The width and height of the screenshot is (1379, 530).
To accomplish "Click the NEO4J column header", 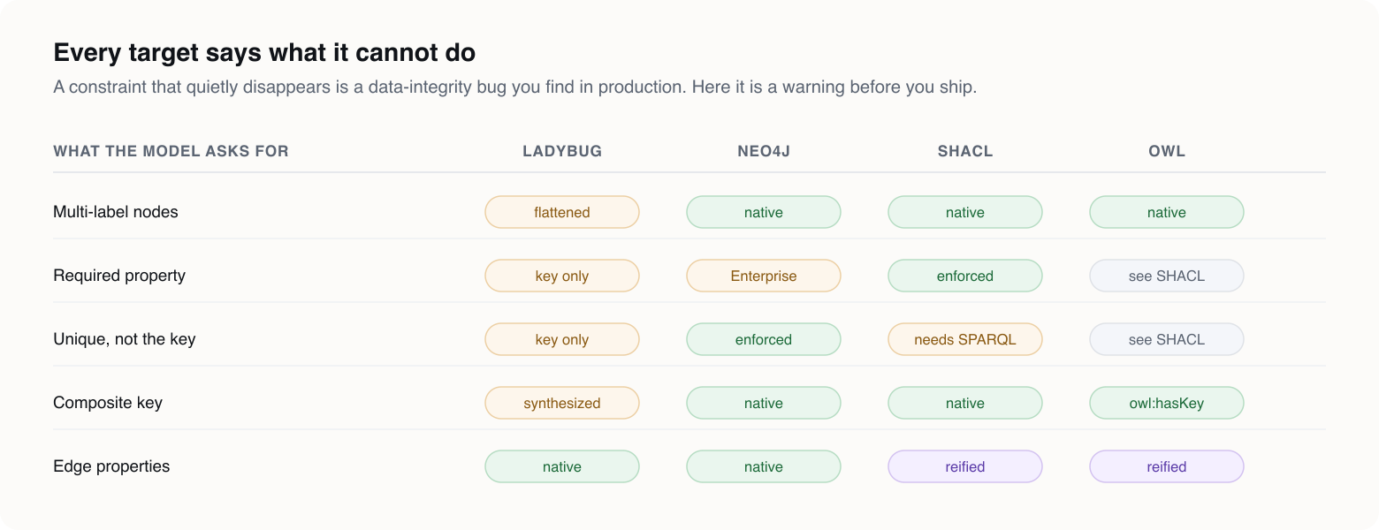I will [764, 151].
